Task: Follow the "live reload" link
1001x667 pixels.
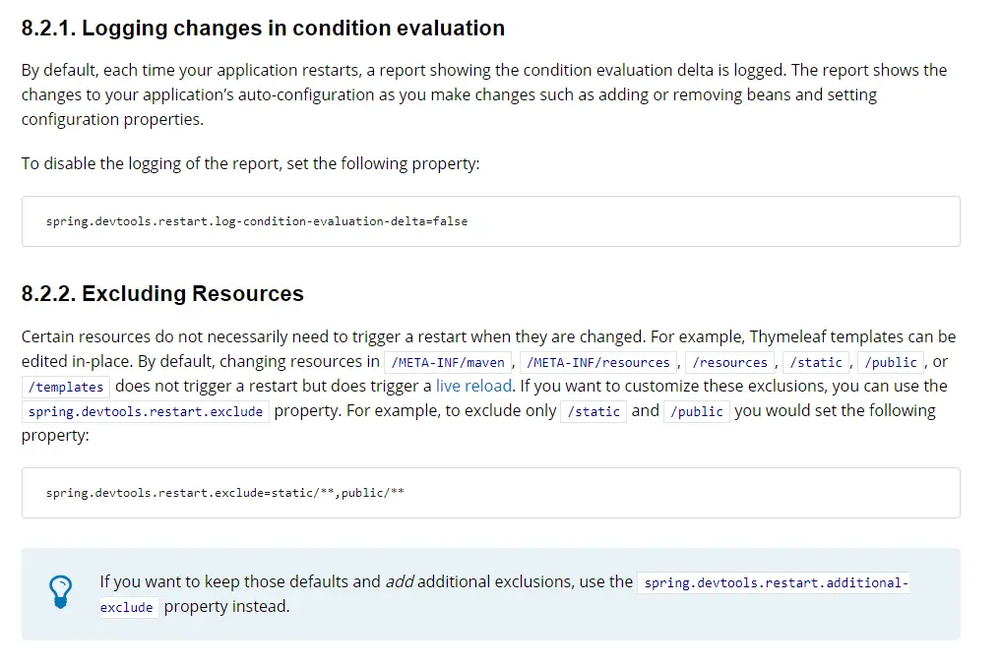Action: point(473,386)
